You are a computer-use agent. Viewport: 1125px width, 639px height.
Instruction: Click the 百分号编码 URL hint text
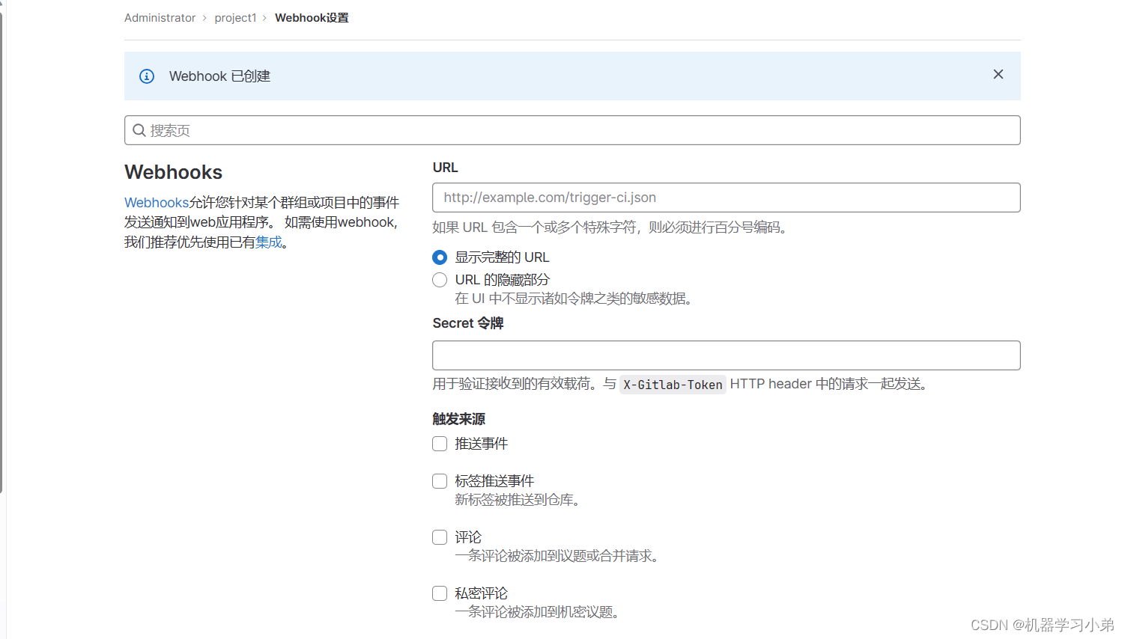610,227
